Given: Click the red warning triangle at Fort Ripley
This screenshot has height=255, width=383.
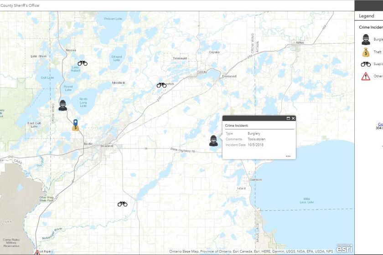Looking at the screenshot, I should tap(37, 252).
